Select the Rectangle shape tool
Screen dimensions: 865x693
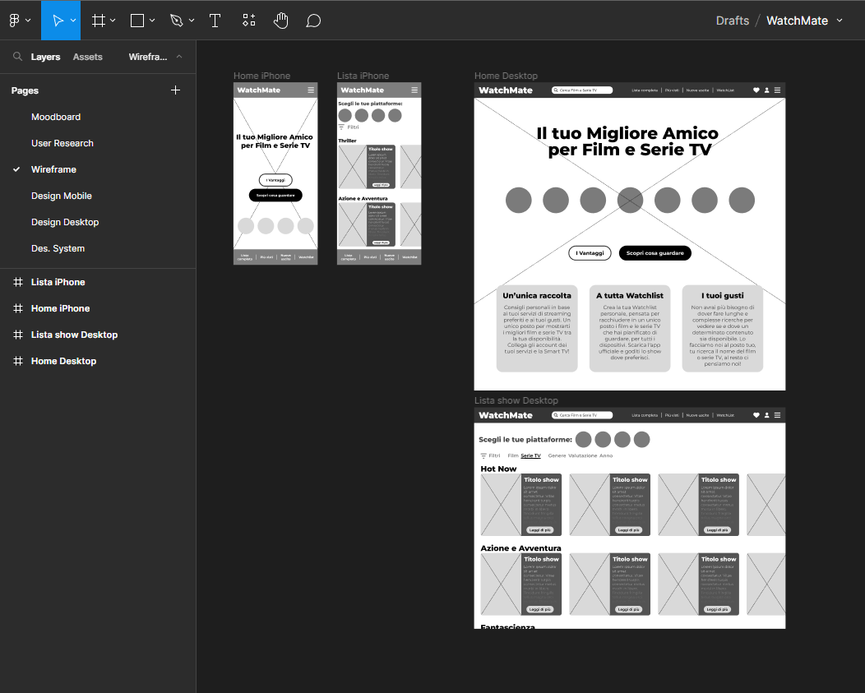click(x=136, y=21)
